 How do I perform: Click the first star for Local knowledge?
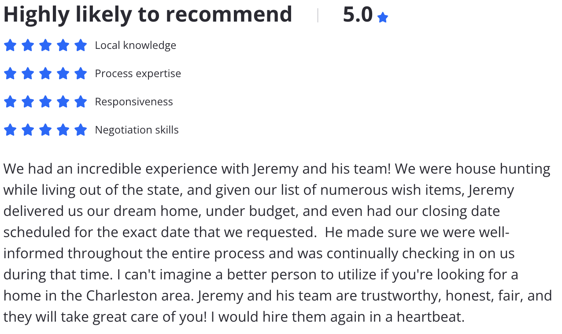[x=10, y=45]
